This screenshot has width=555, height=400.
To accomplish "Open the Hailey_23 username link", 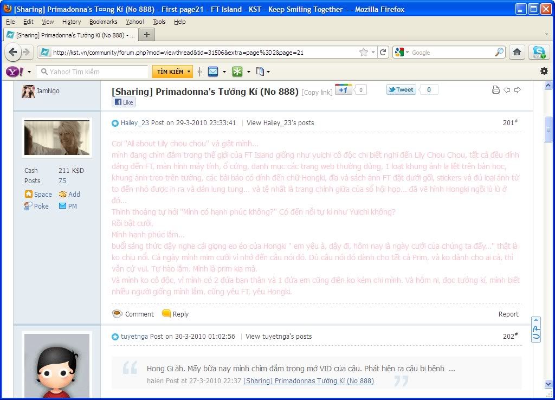I will pyautogui.click(x=135, y=123).
